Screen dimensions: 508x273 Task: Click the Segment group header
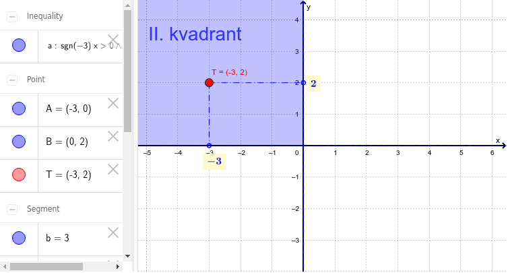(43, 209)
